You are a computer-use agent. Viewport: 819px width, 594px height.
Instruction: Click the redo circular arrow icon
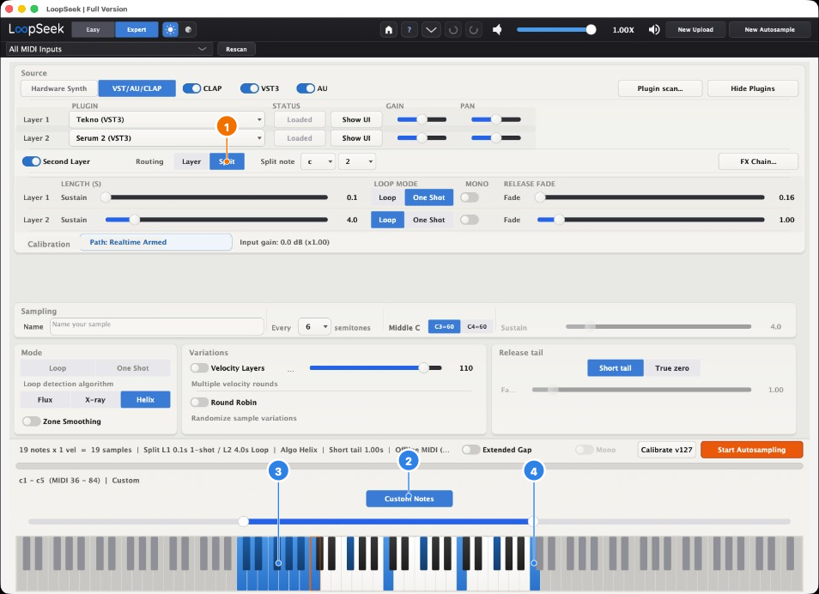click(473, 30)
